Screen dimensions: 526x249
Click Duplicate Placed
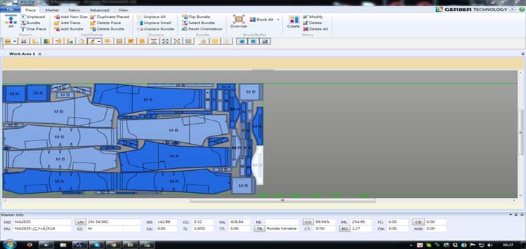[109, 17]
